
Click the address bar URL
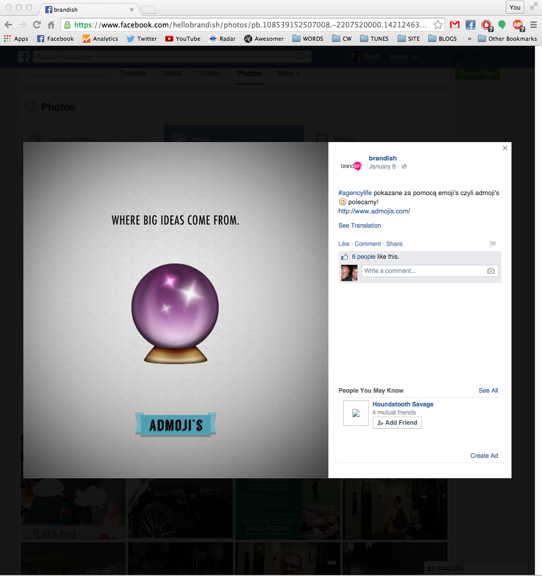pos(250,25)
